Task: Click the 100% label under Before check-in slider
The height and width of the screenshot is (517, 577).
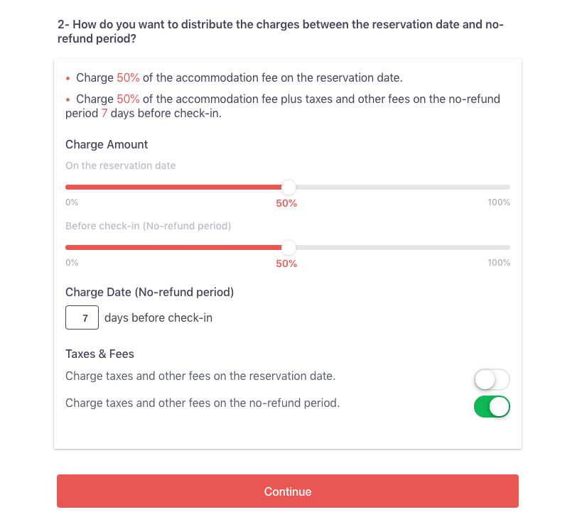Action: [x=499, y=263]
